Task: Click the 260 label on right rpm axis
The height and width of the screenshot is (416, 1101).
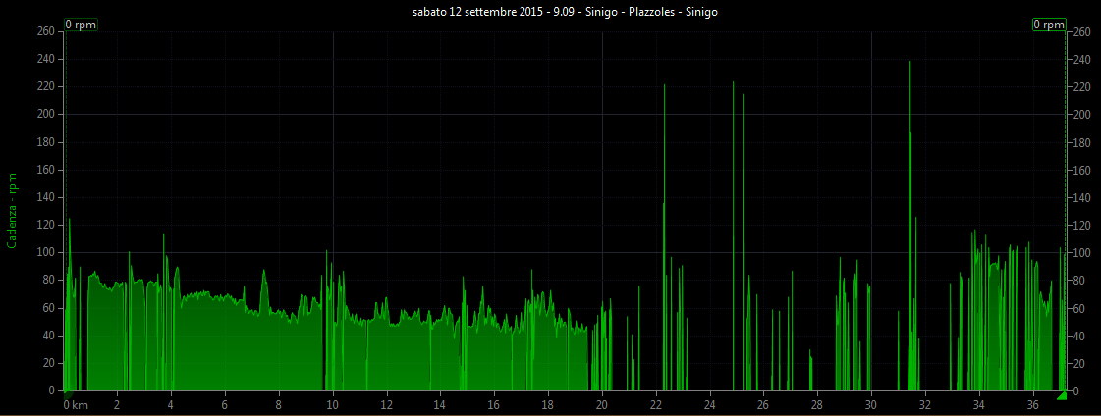Action: pos(1082,32)
